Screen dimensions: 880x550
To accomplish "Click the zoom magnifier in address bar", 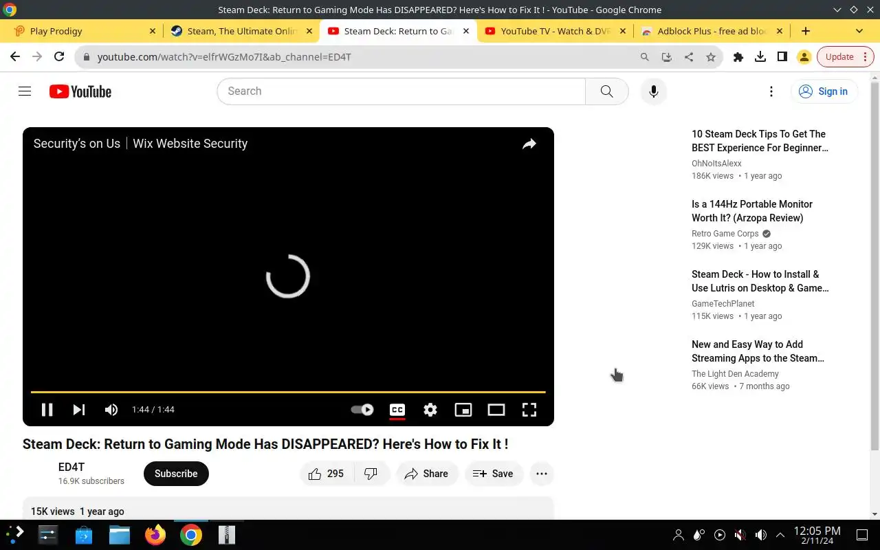I will click(x=644, y=57).
